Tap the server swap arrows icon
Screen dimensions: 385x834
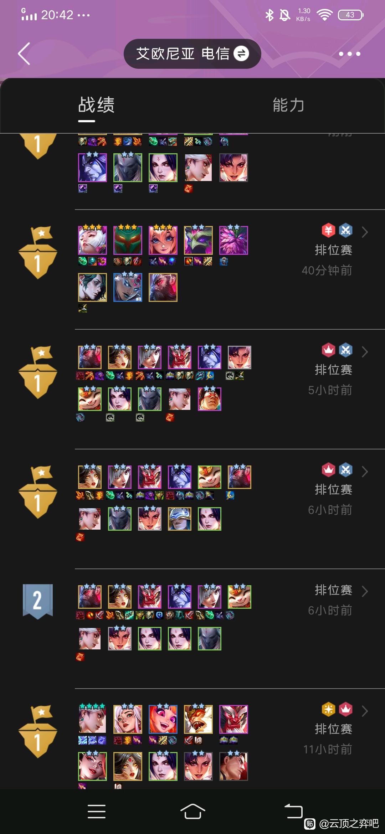[241, 54]
